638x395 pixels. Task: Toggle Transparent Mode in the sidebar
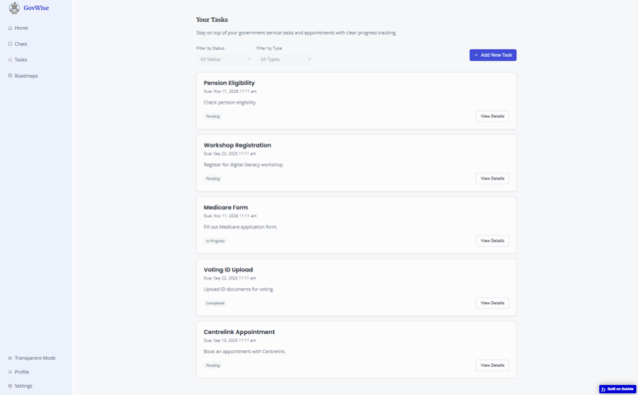[32, 358]
